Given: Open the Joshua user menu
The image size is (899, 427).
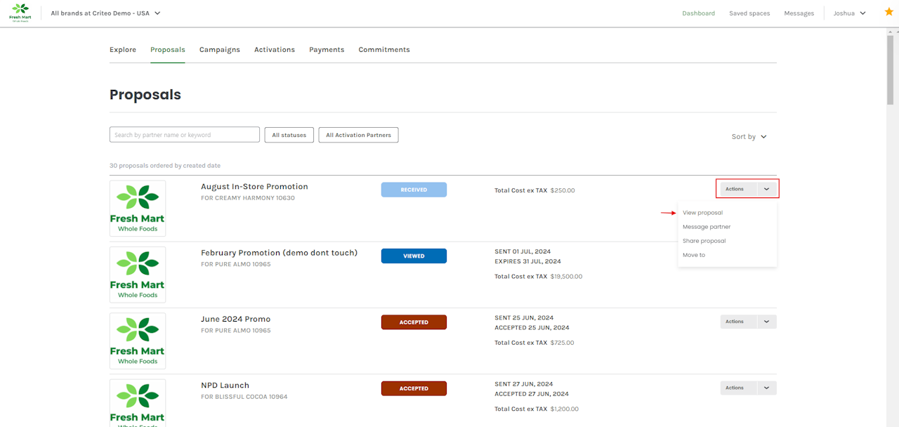Looking at the screenshot, I should point(849,13).
